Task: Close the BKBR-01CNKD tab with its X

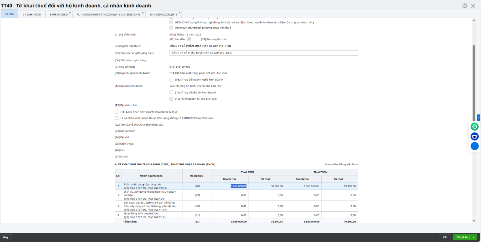Action: click(70, 13)
